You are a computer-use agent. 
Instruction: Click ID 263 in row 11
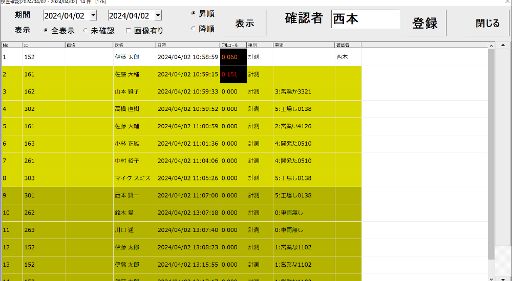[29, 230]
